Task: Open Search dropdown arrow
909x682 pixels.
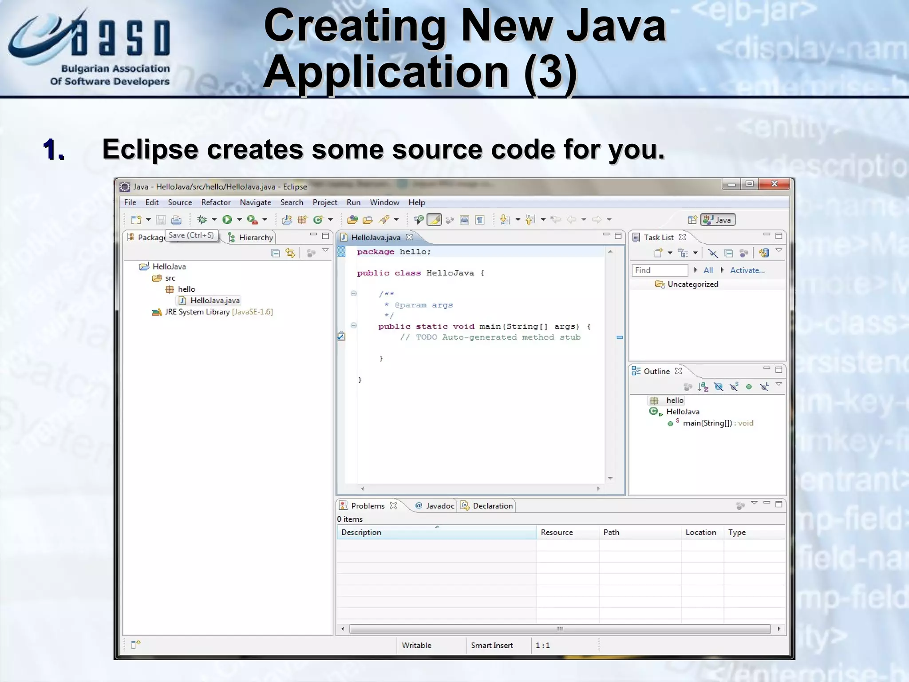Action: [x=396, y=219]
